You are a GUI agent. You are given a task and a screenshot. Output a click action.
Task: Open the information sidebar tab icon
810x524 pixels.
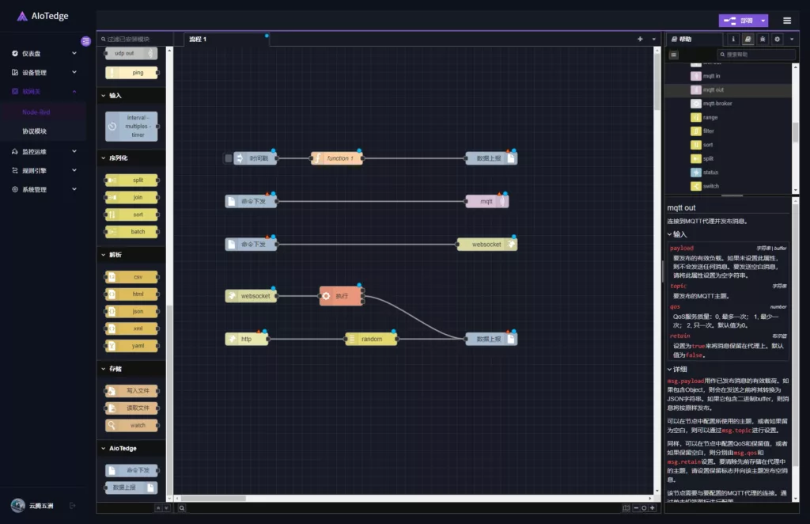coord(733,39)
